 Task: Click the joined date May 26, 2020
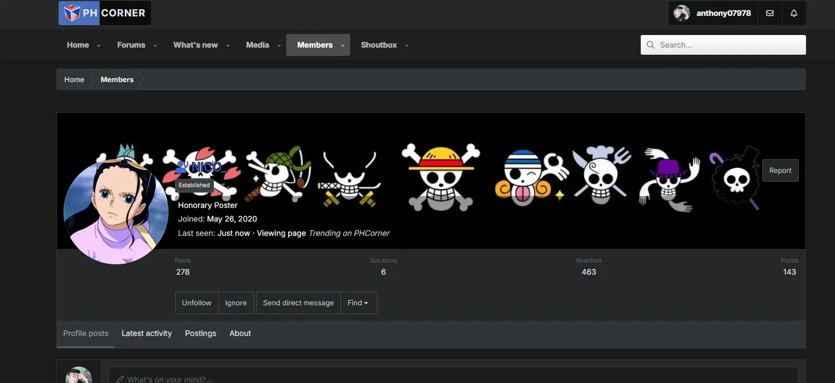click(x=232, y=219)
